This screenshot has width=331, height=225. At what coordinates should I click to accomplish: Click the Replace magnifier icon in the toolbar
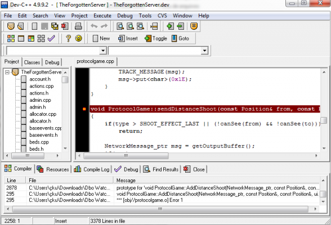coord(130,26)
